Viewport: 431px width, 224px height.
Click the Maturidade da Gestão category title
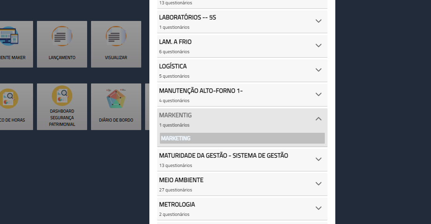pyautogui.click(x=223, y=156)
